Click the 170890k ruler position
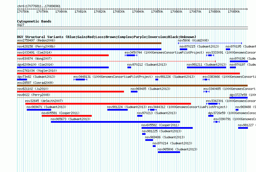The height and width of the screenshot is (172, 256). [x=234, y=12]
